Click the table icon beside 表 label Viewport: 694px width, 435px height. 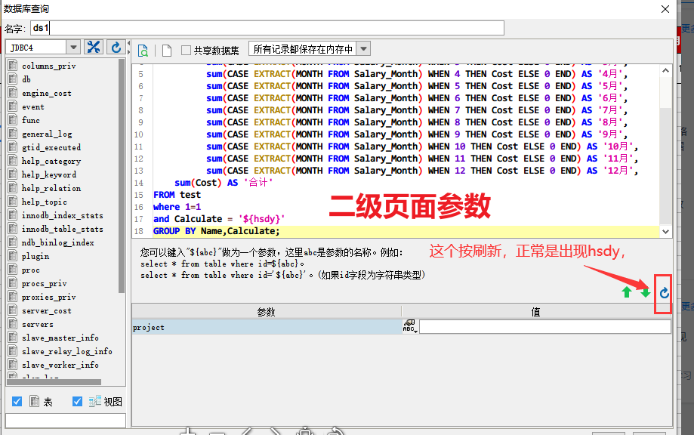(34, 401)
